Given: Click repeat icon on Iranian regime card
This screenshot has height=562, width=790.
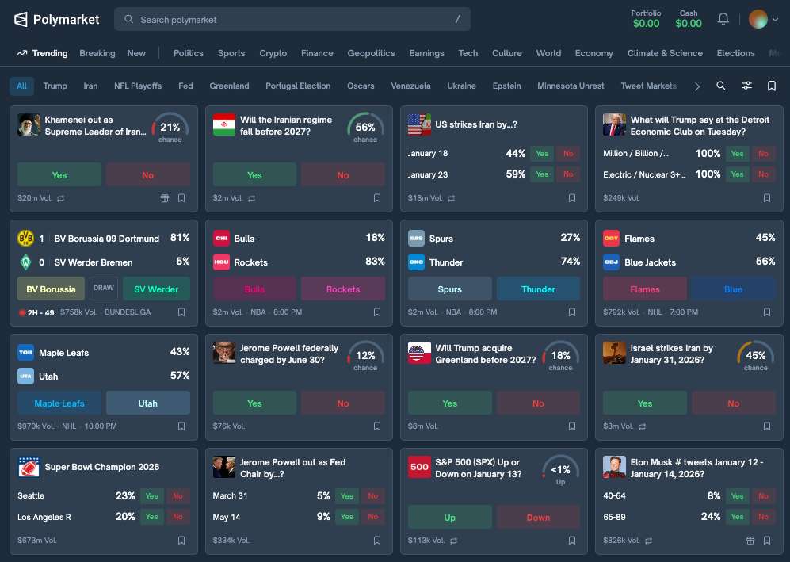Looking at the screenshot, I should click(x=252, y=198).
